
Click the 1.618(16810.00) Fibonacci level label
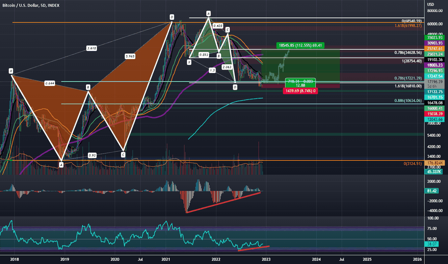408,86
